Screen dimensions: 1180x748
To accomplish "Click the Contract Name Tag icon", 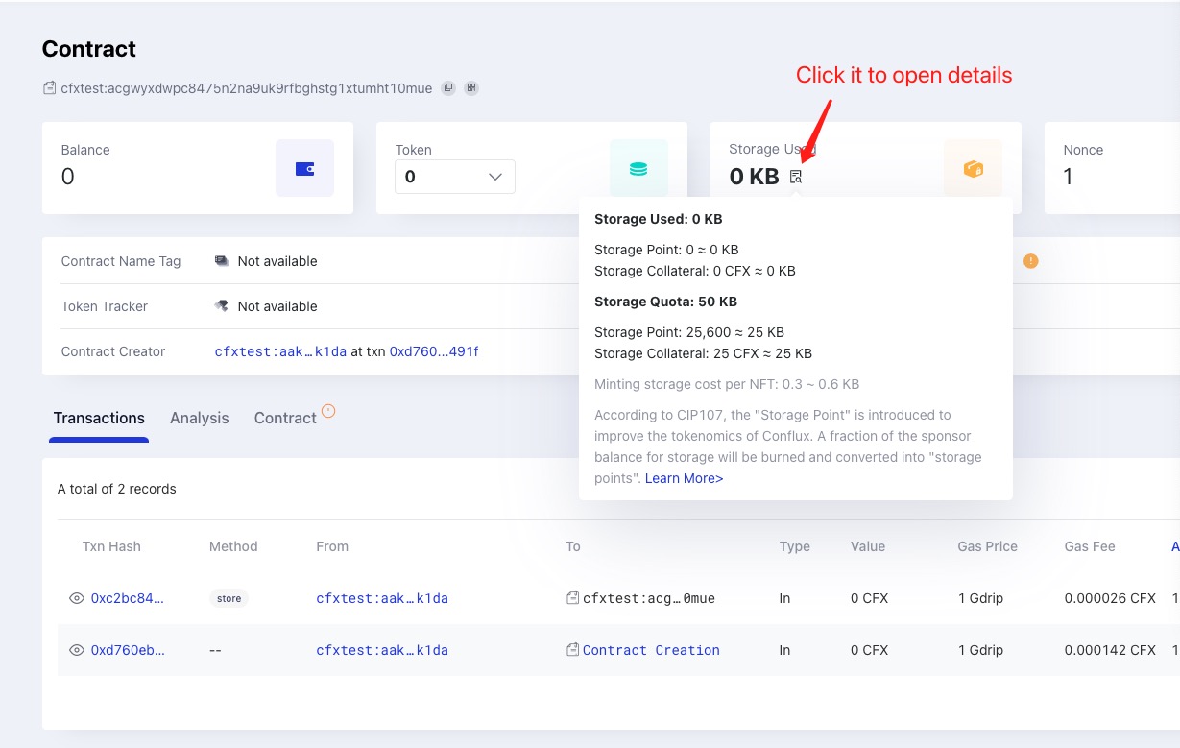I will (222, 261).
